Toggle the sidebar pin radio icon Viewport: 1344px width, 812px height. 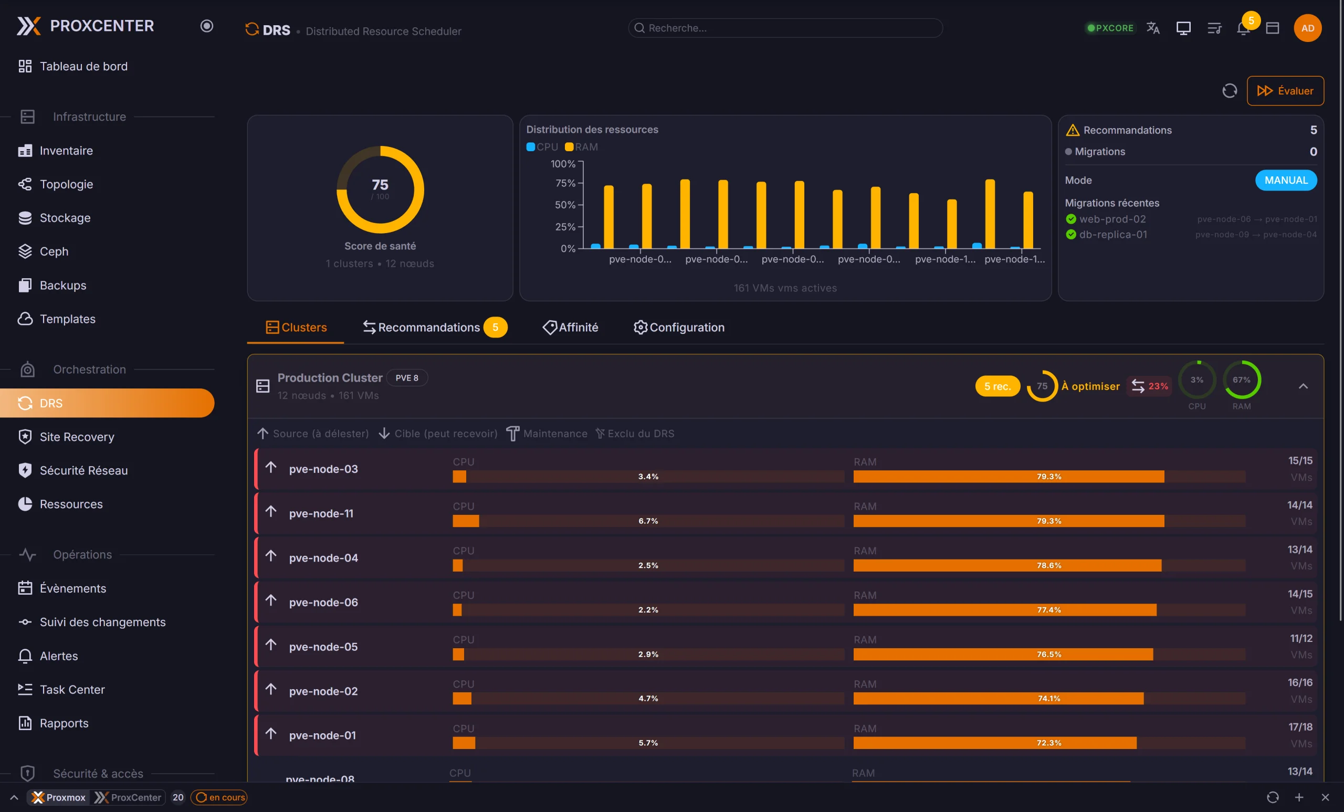point(206,26)
